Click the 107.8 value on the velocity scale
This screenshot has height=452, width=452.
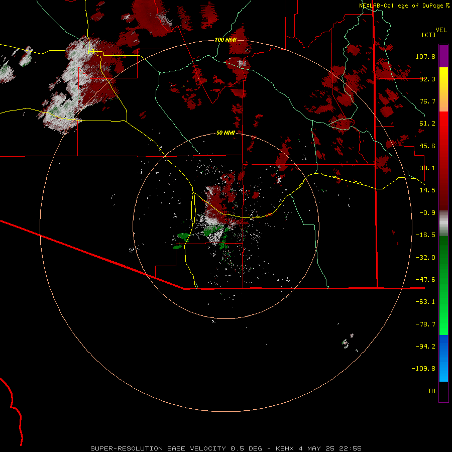pos(425,56)
